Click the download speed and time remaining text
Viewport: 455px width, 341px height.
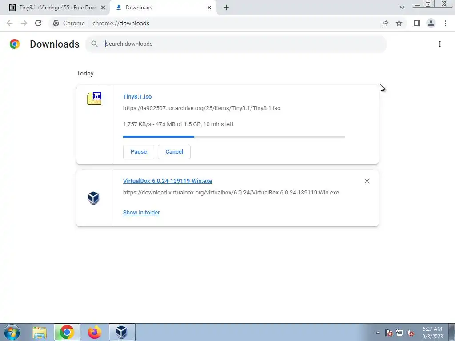tap(178, 124)
